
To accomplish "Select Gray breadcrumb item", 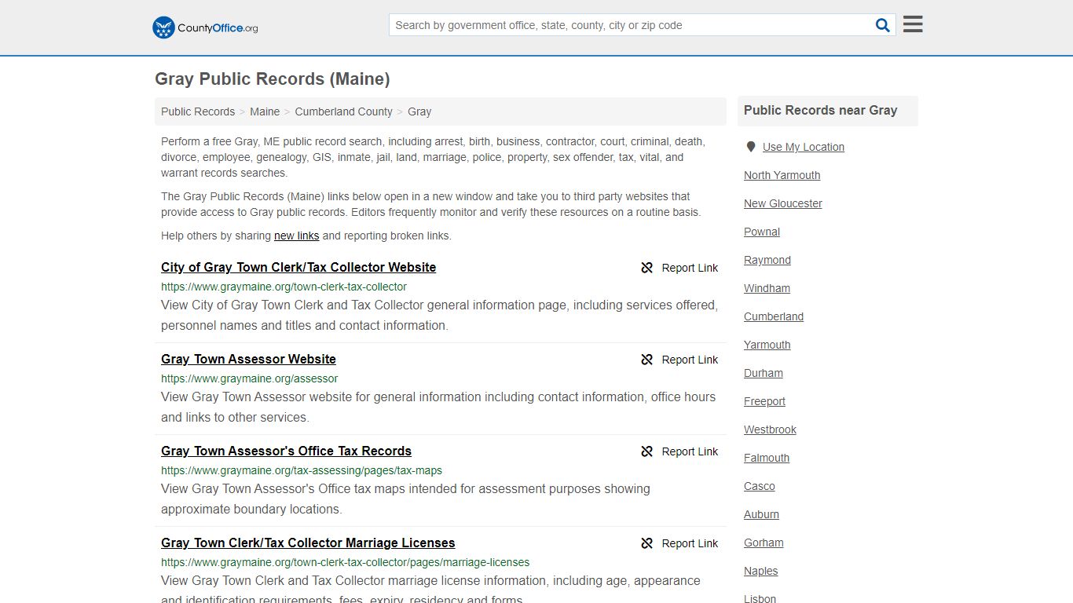I will [x=419, y=111].
